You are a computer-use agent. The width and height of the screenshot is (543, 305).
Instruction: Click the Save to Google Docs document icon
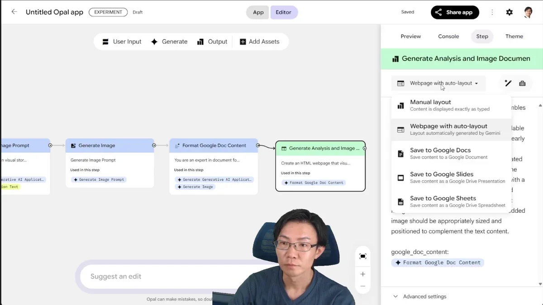pos(400,154)
